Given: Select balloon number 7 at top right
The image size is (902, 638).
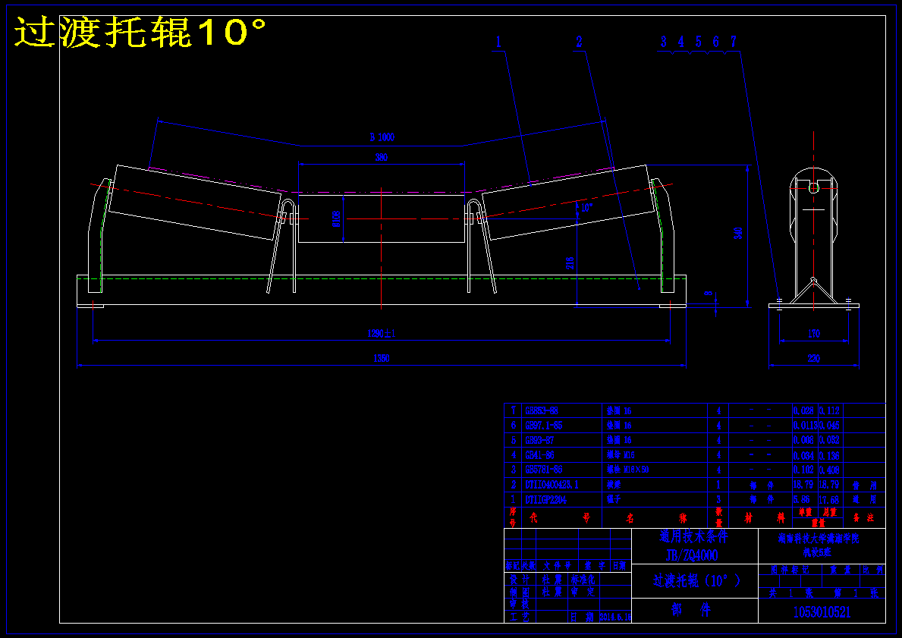Looking at the screenshot, I should click(734, 42).
